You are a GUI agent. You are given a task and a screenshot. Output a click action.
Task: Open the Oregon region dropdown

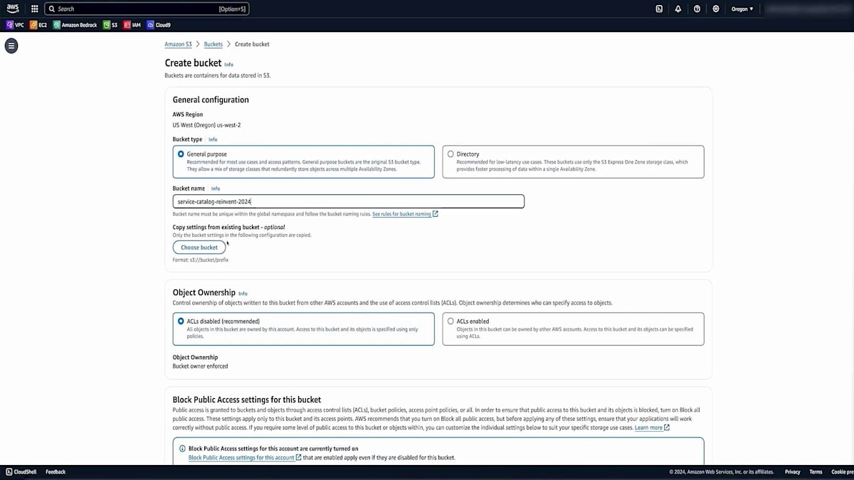(x=742, y=9)
